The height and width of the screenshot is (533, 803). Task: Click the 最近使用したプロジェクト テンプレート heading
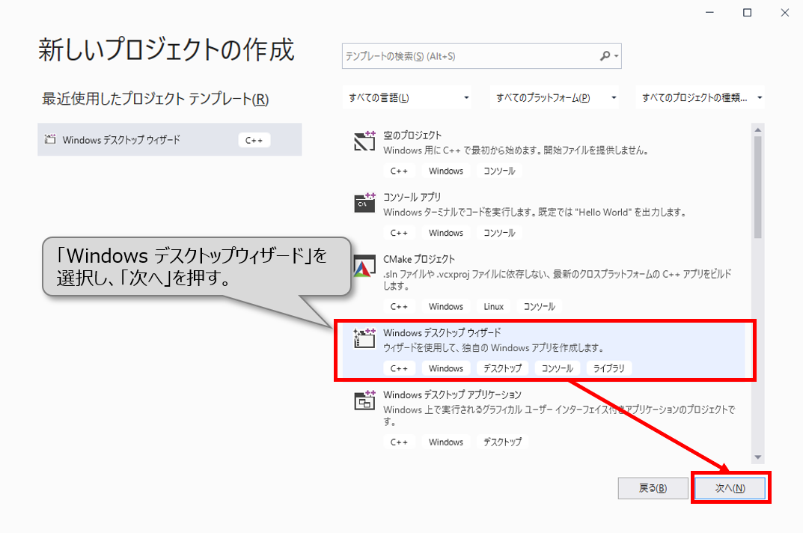tap(155, 98)
